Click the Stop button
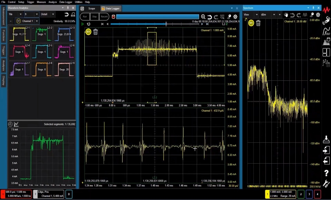This screenshot has width=331, height=200. point(94,17)
